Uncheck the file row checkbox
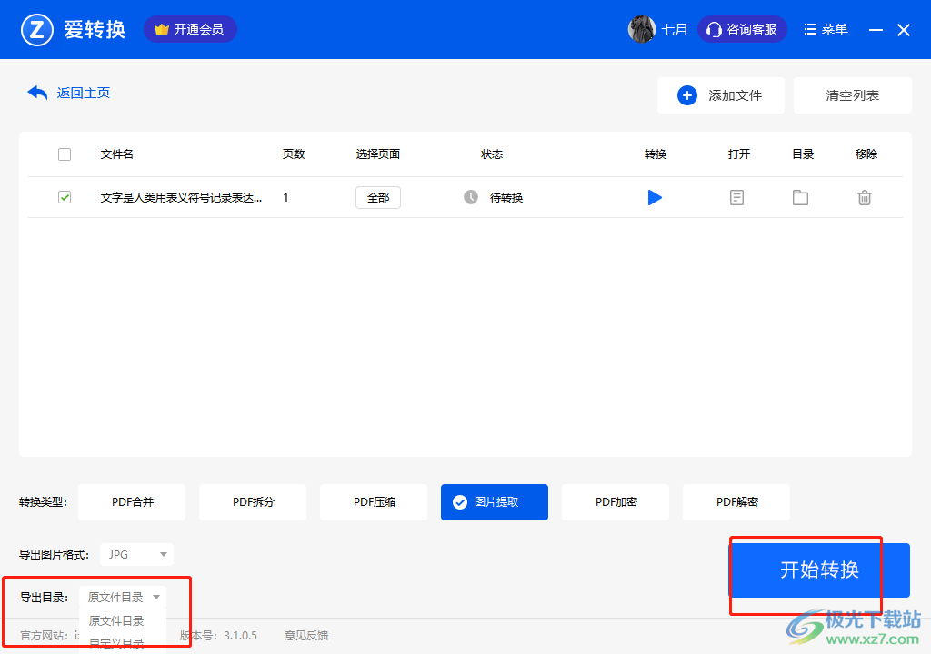 [x=65, y=197]
